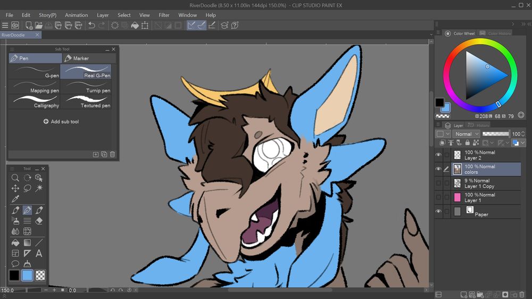Toggle visibility of the Paper layer
This screenshot has height=299, width=532.
[438, 211]
